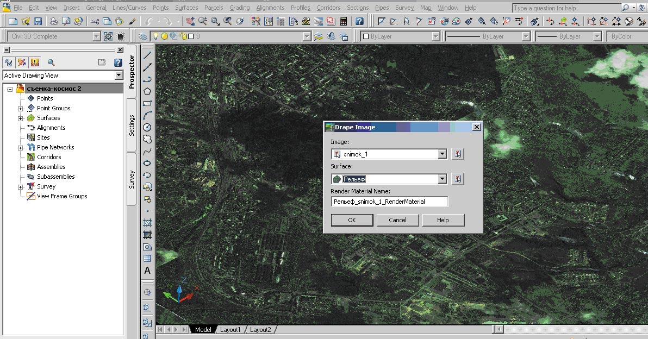Expand the Survey tree node

coord(20,187)
